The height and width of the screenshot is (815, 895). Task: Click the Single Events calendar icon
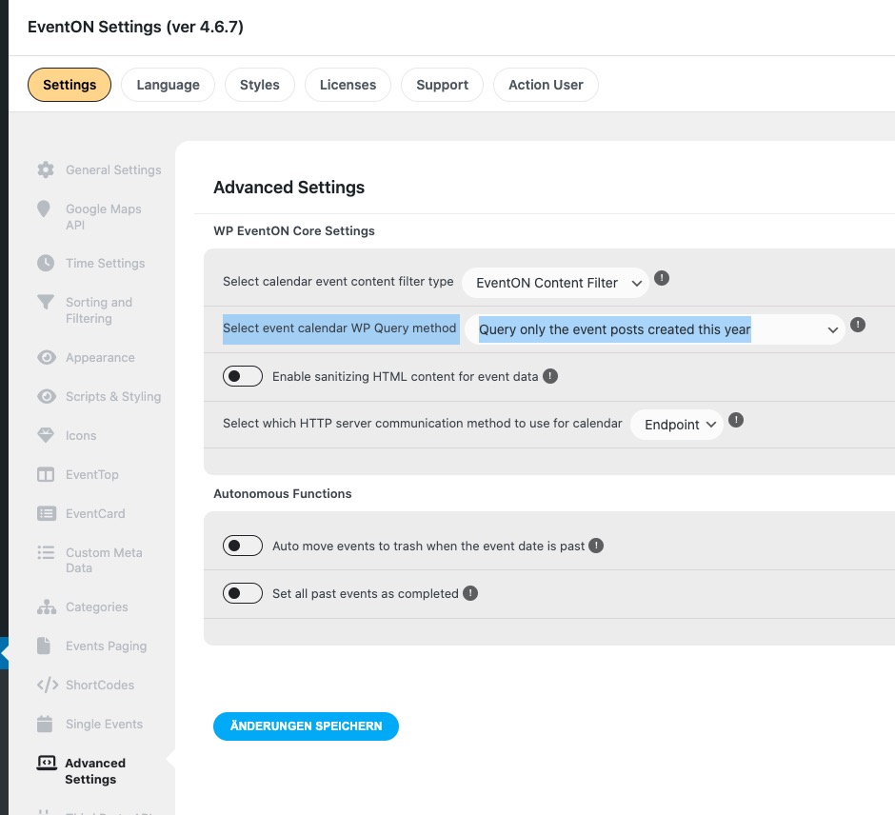click(x=45, y=724)
